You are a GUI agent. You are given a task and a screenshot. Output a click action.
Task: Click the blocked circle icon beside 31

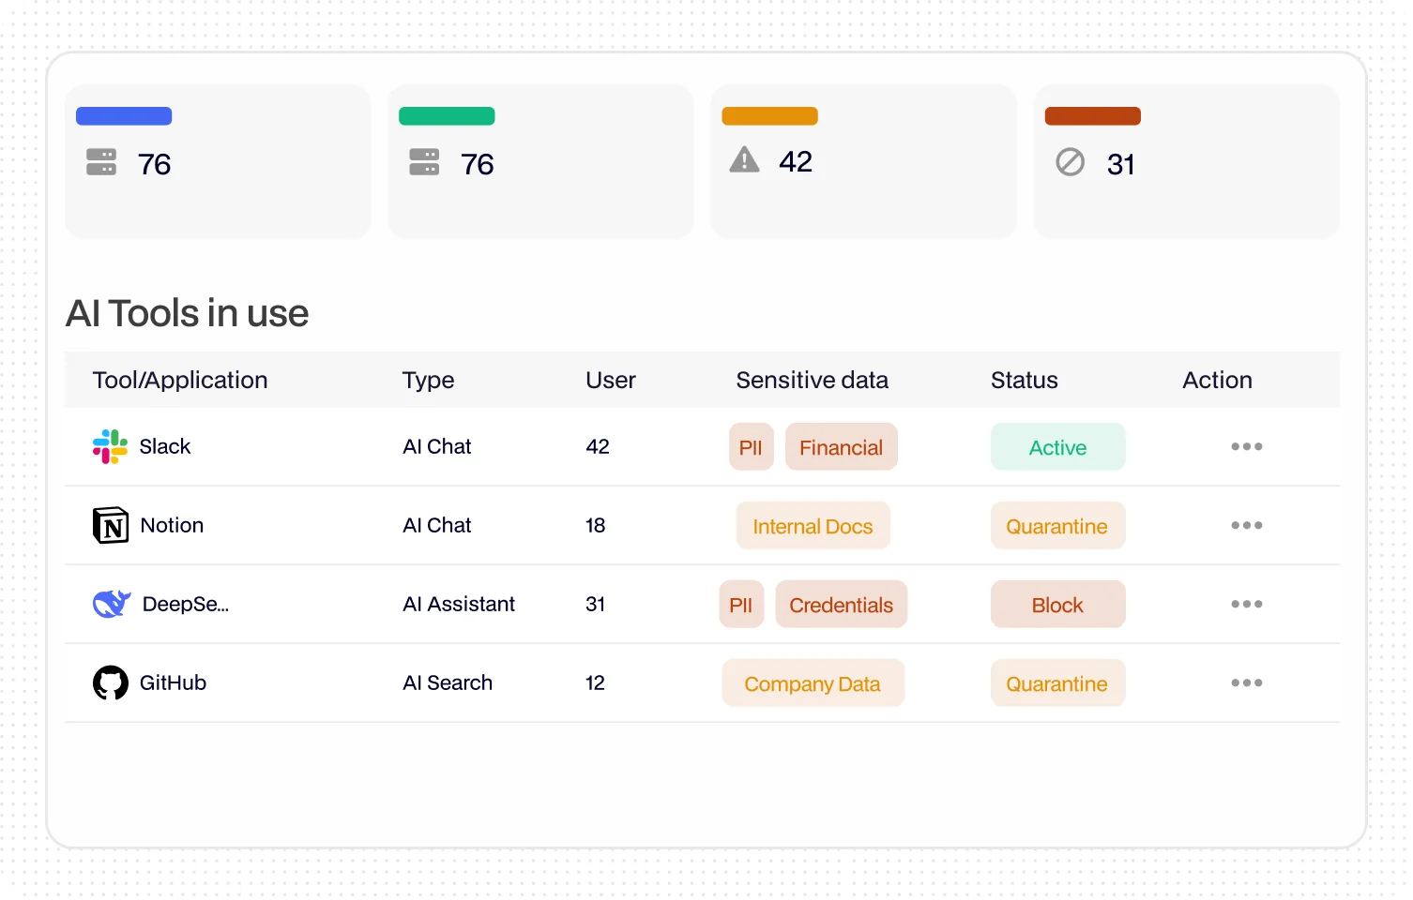click(x=1070, y=162)
